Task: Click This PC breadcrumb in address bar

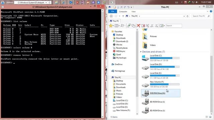Action: pos(134,16)
